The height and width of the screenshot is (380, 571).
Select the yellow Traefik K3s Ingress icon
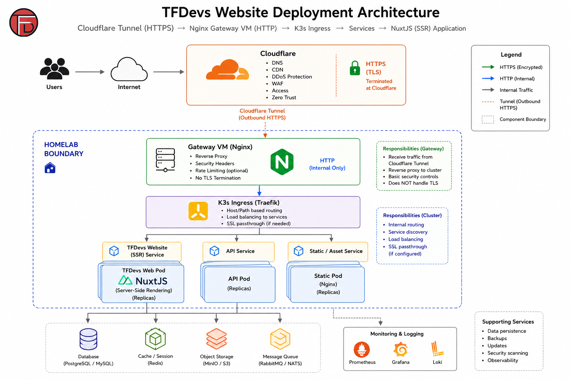click(x=198, y=211)
